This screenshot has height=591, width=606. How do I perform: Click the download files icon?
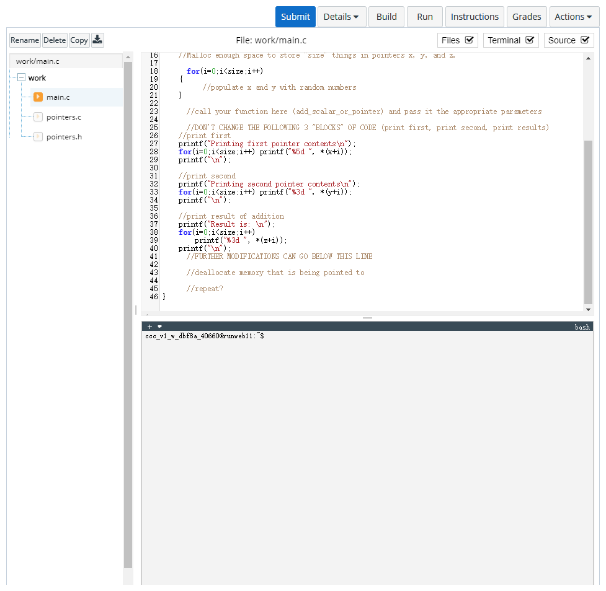point(97,40)
